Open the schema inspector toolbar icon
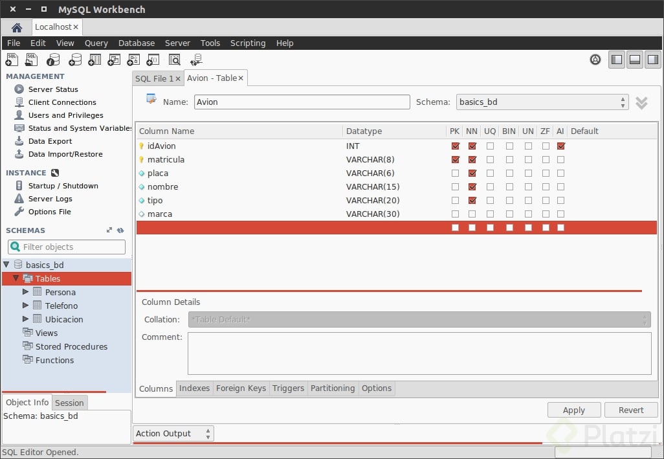The height and width of the screenshot is (459, 664). (53, 60)
